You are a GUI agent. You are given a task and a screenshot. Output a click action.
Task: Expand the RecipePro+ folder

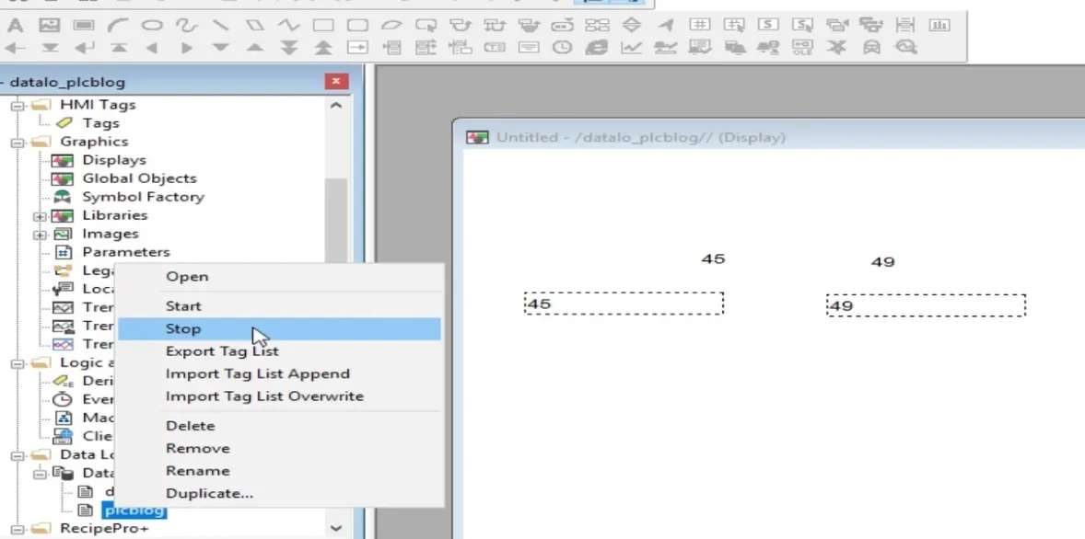(17, 529)
